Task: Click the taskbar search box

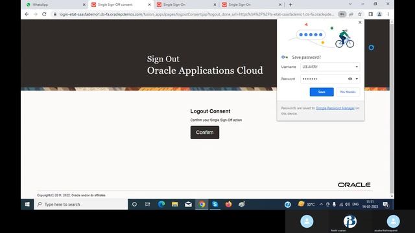Action: pyautogui.click(x=80, y=205)
